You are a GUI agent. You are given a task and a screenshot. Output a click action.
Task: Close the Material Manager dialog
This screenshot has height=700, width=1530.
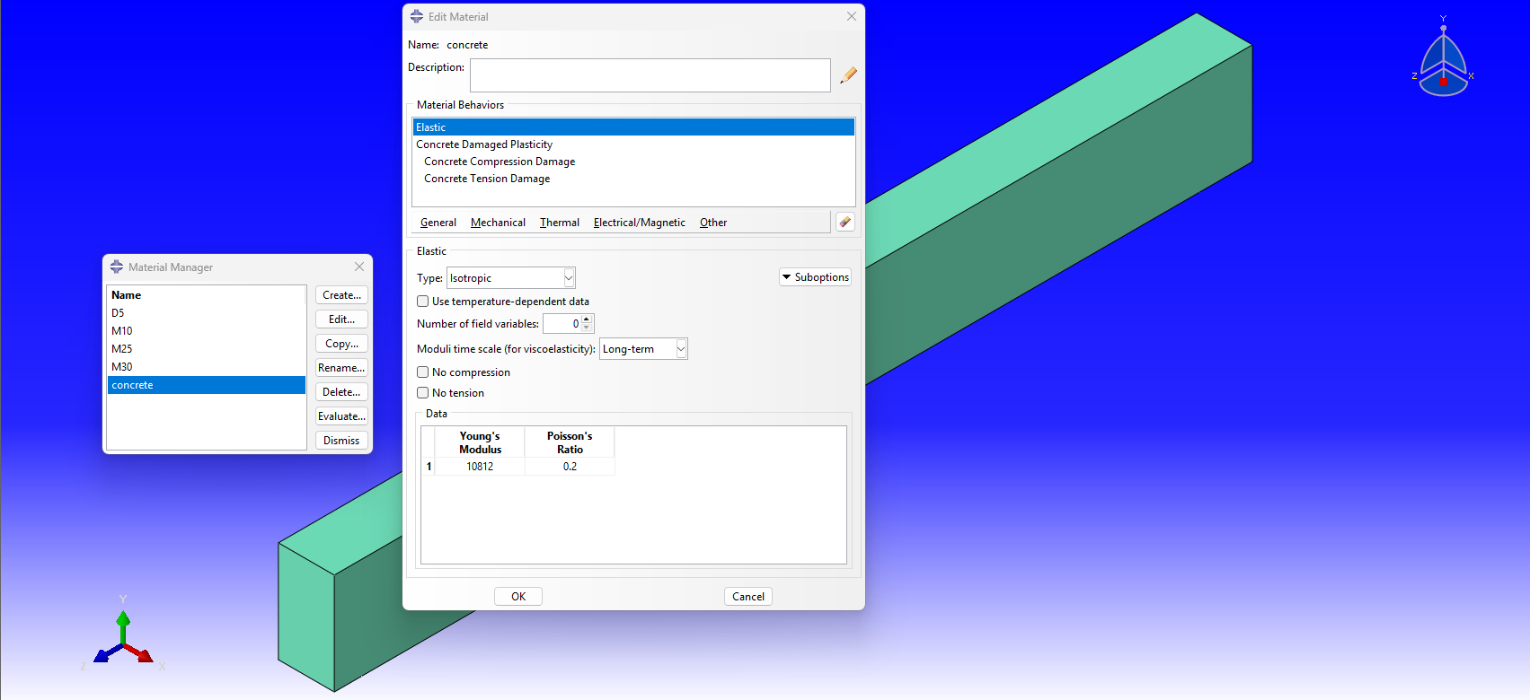pos(359,267)
